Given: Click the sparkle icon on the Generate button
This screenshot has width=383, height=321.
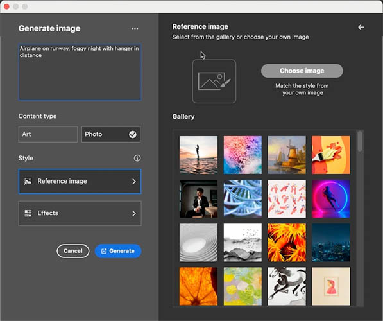Looking at the screenshot, I should coord(104,251).
